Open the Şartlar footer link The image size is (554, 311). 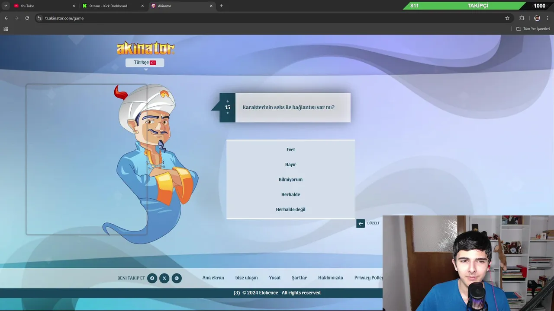[x=299, y=278]
